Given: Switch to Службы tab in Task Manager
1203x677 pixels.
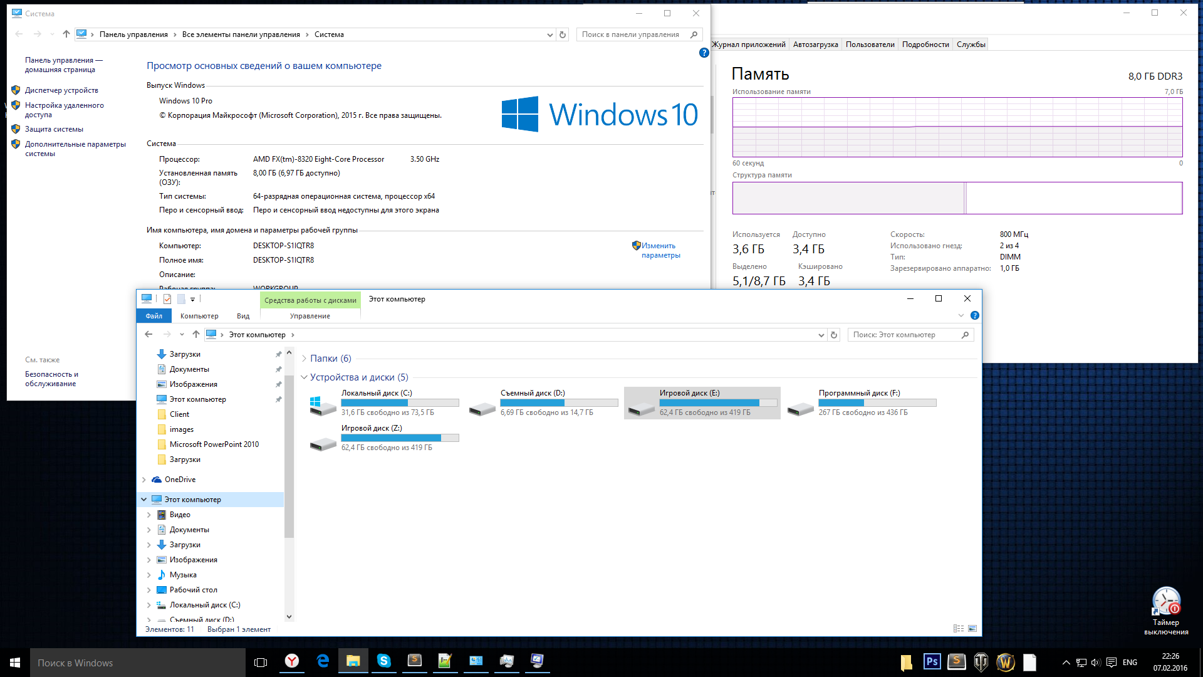Looking at the screenshot, I should tap(971, 45).
